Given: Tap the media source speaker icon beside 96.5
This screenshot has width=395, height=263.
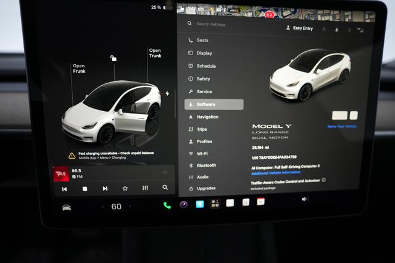Looking at the screenshot, I should [165, 172].
